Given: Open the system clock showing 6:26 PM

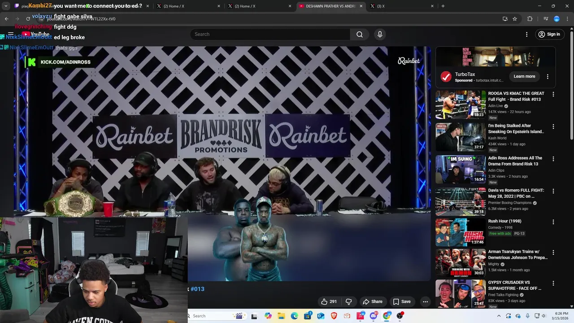Looking at the screenshot, I should [561, 316].
